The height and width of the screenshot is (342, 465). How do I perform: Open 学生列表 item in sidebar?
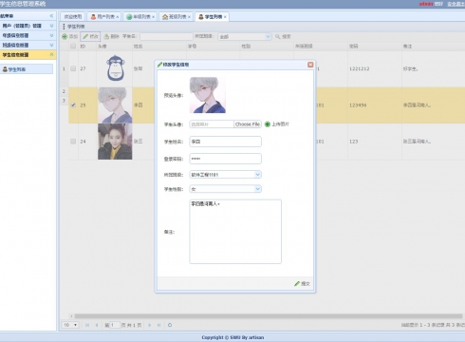coord(27,69)
